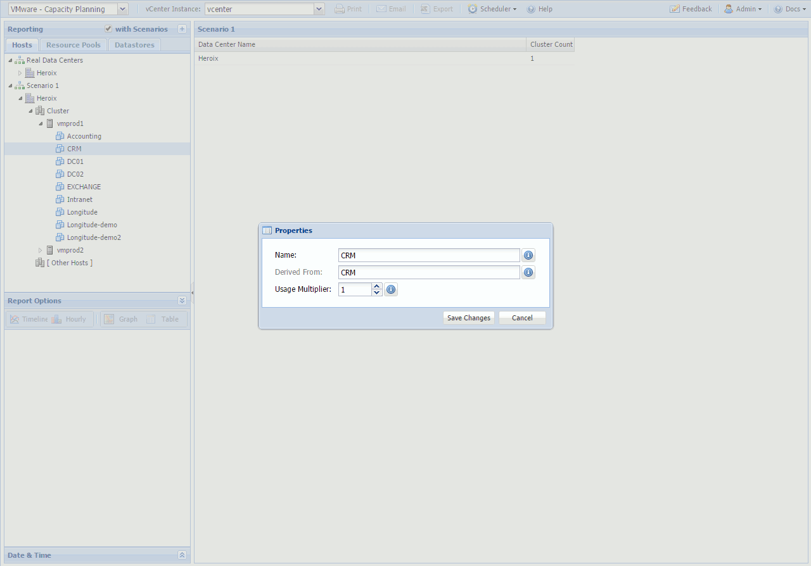The height and width of the screenshot is (566, 811).
Task: Expand the Date & Time panel
Action: 182,555
